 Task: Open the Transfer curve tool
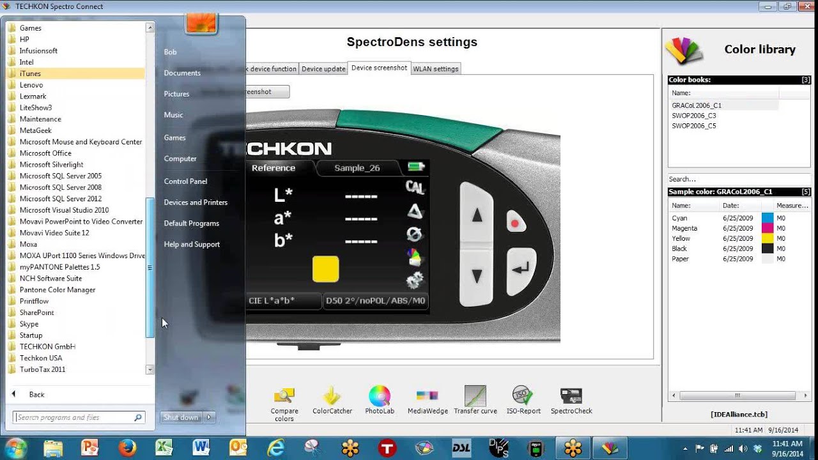click(x=475, y=401)
